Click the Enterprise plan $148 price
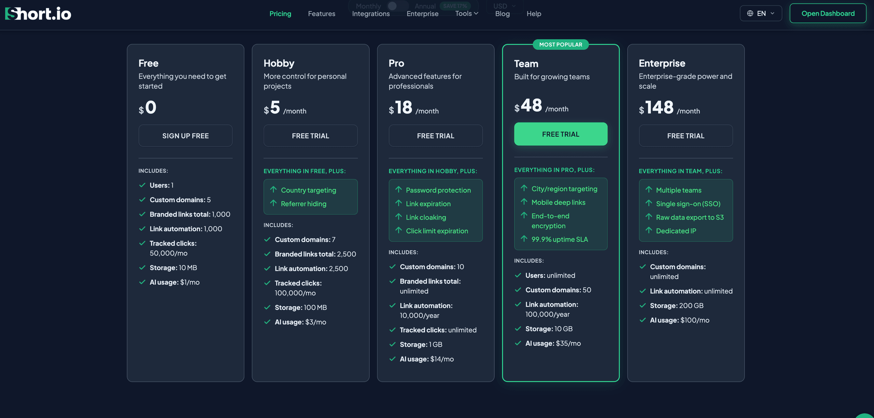The height and width of the screenshot is (418, 874). pyautogui.click(x=656, y=108)
